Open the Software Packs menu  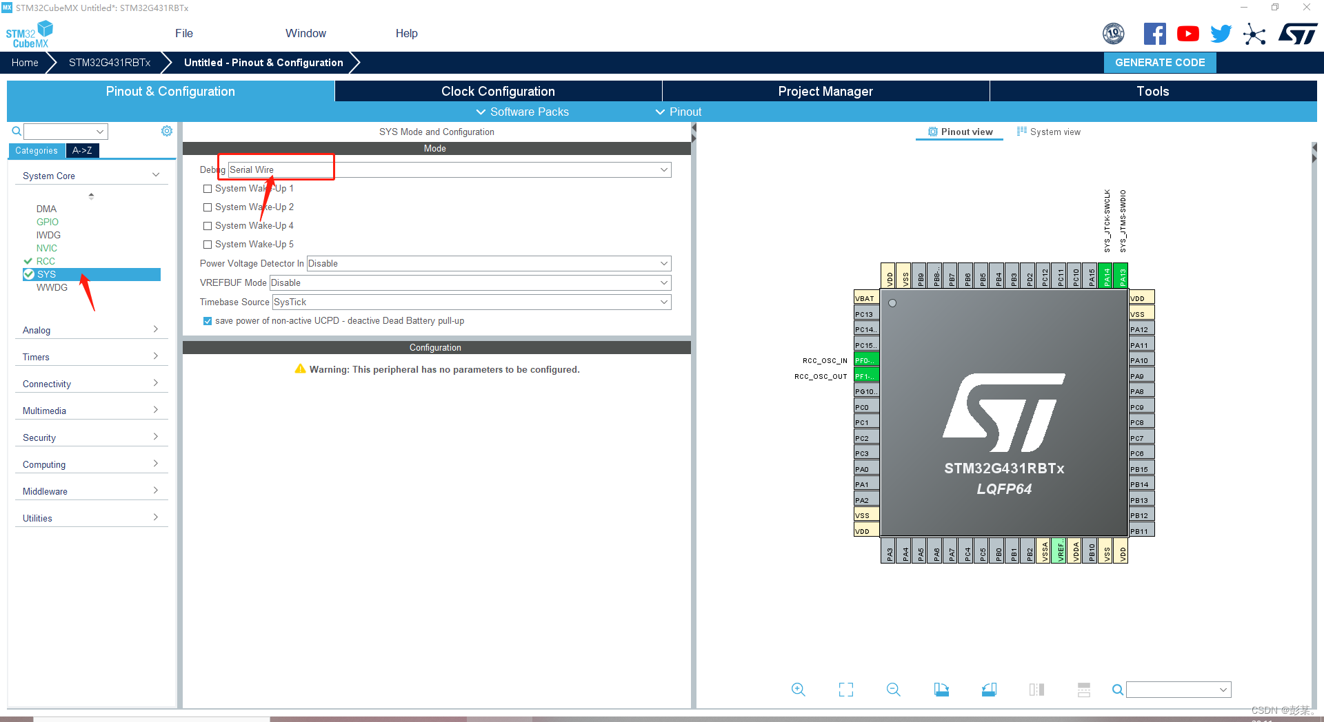[x=523, y=112]
